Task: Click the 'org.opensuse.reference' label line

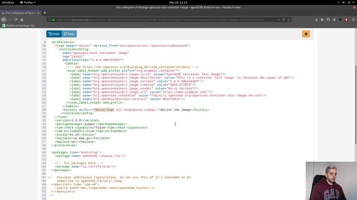Action: pyautogui.click(x=168, y=96)
